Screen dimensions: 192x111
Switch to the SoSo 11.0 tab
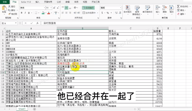[x=26, y=2]
